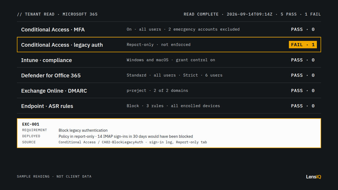The image size is (338, 190).
Task: Click the "READ COMPLETE" timestamp summary line
Action: pyautogui.click(x=252, y=14)
